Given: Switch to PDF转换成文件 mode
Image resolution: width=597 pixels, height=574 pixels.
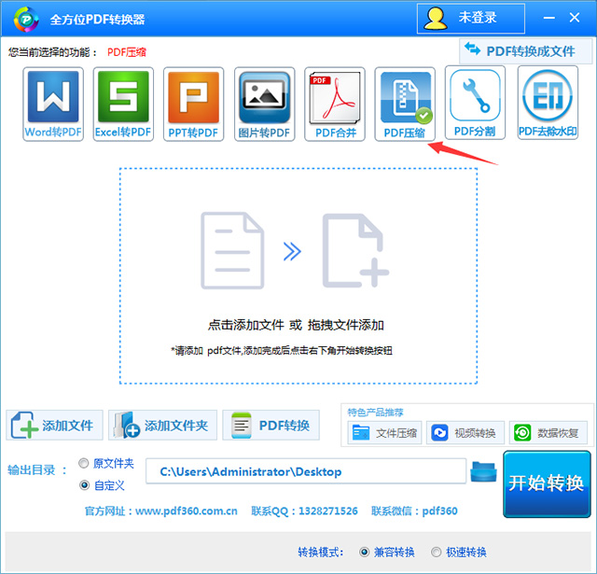Looking at the screenshot, I should [x=525, y=51].
